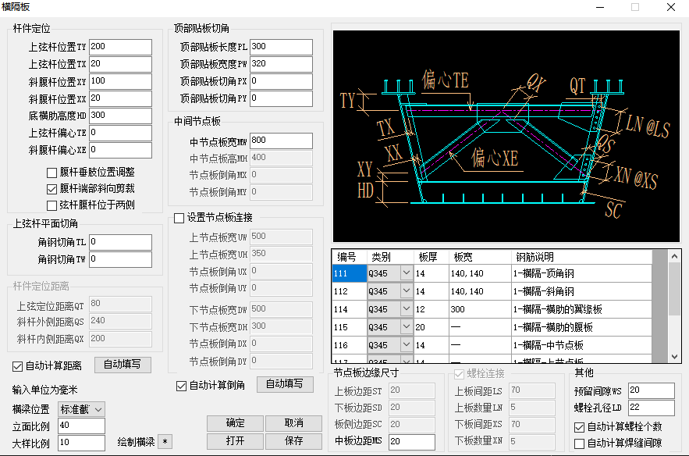689x456 pixels.
Task: Click the diagram preview image
Action: point(506,136)
